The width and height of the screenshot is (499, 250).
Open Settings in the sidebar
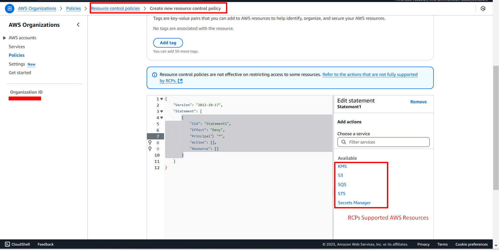[x=17, y=64]
